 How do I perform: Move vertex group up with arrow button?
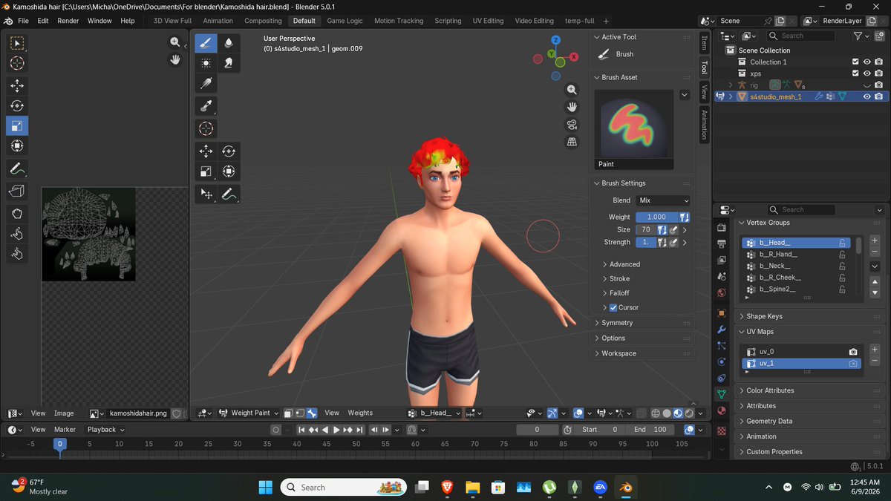(x=875, y=281)
